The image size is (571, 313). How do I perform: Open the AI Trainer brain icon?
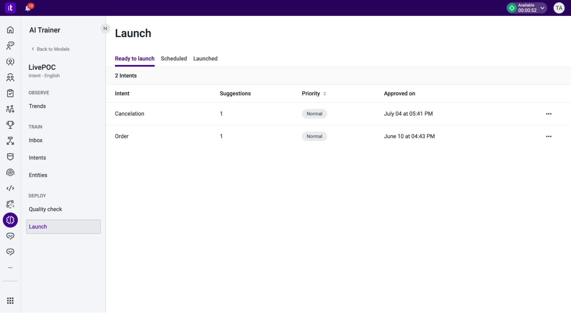(10, 220)
